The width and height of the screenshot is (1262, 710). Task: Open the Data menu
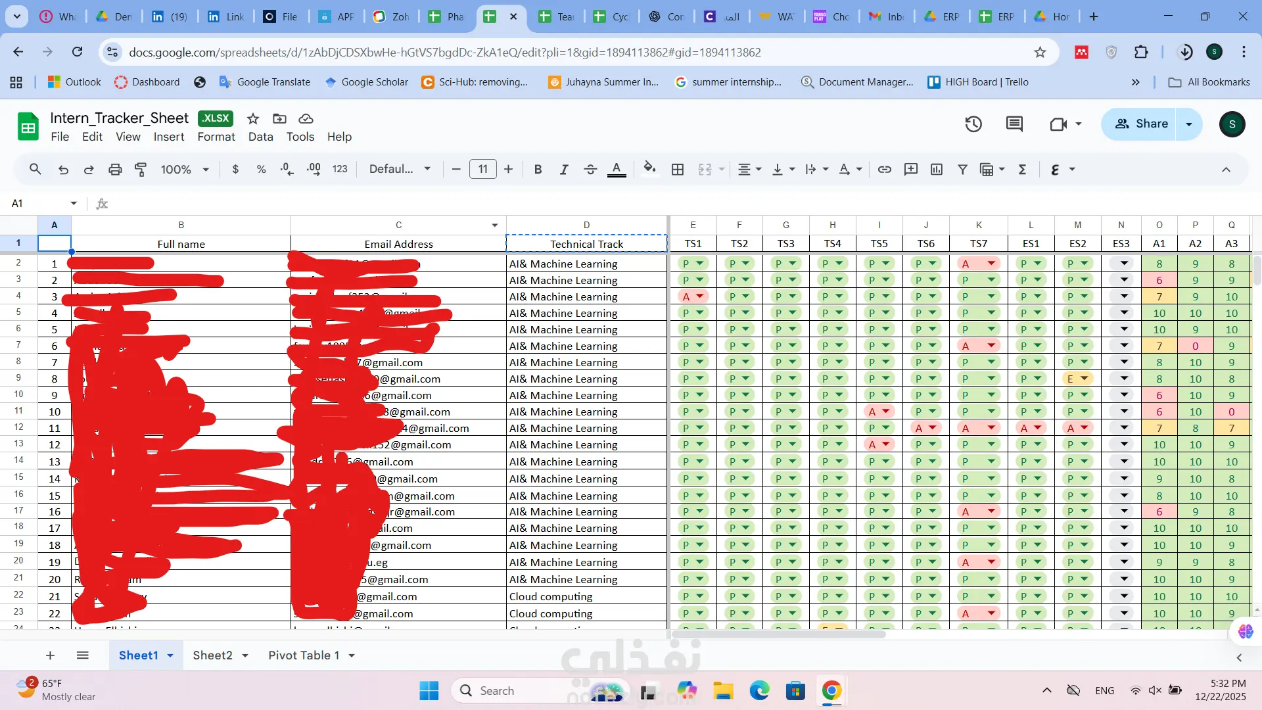coord(260,137)
